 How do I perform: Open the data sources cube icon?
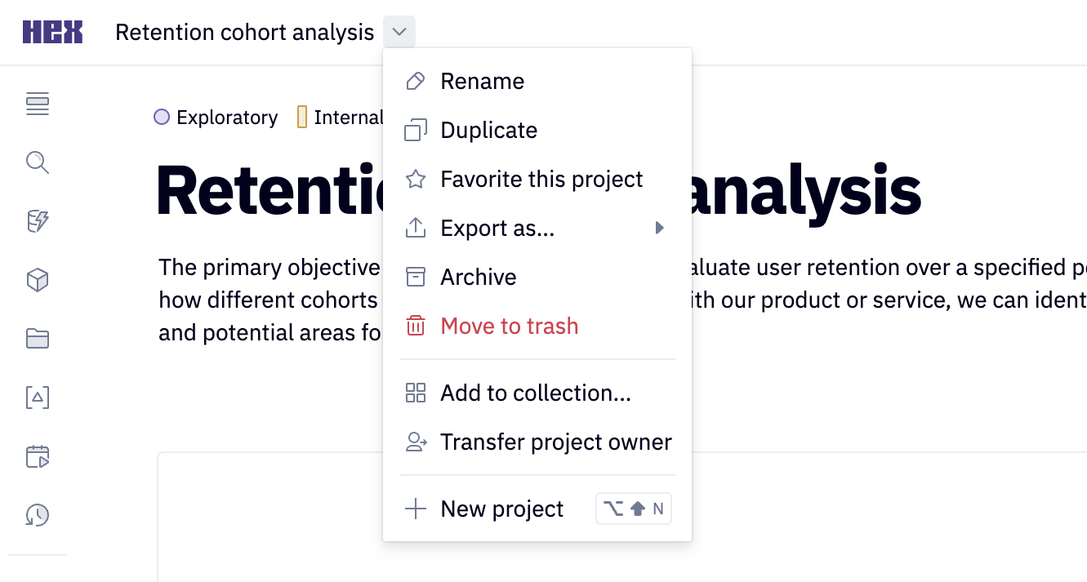click(x=37, y=280)
